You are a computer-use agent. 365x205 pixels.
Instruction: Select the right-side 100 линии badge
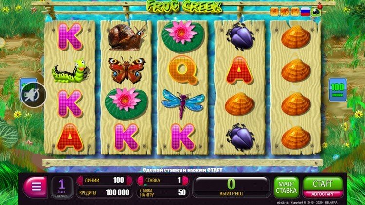(x=338, y=90)
